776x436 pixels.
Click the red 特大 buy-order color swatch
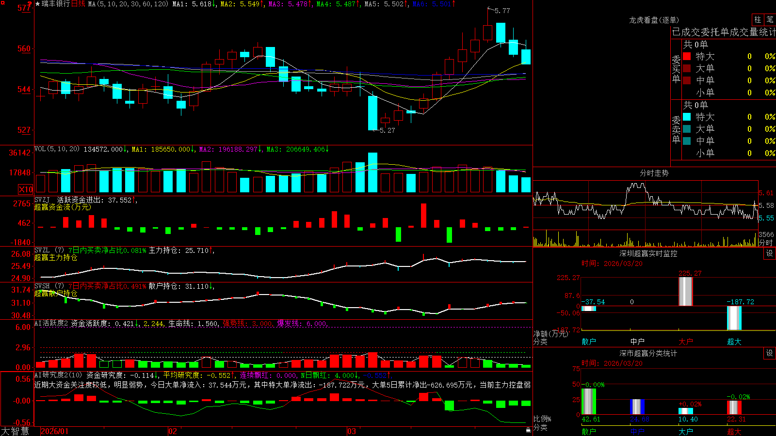687,56
